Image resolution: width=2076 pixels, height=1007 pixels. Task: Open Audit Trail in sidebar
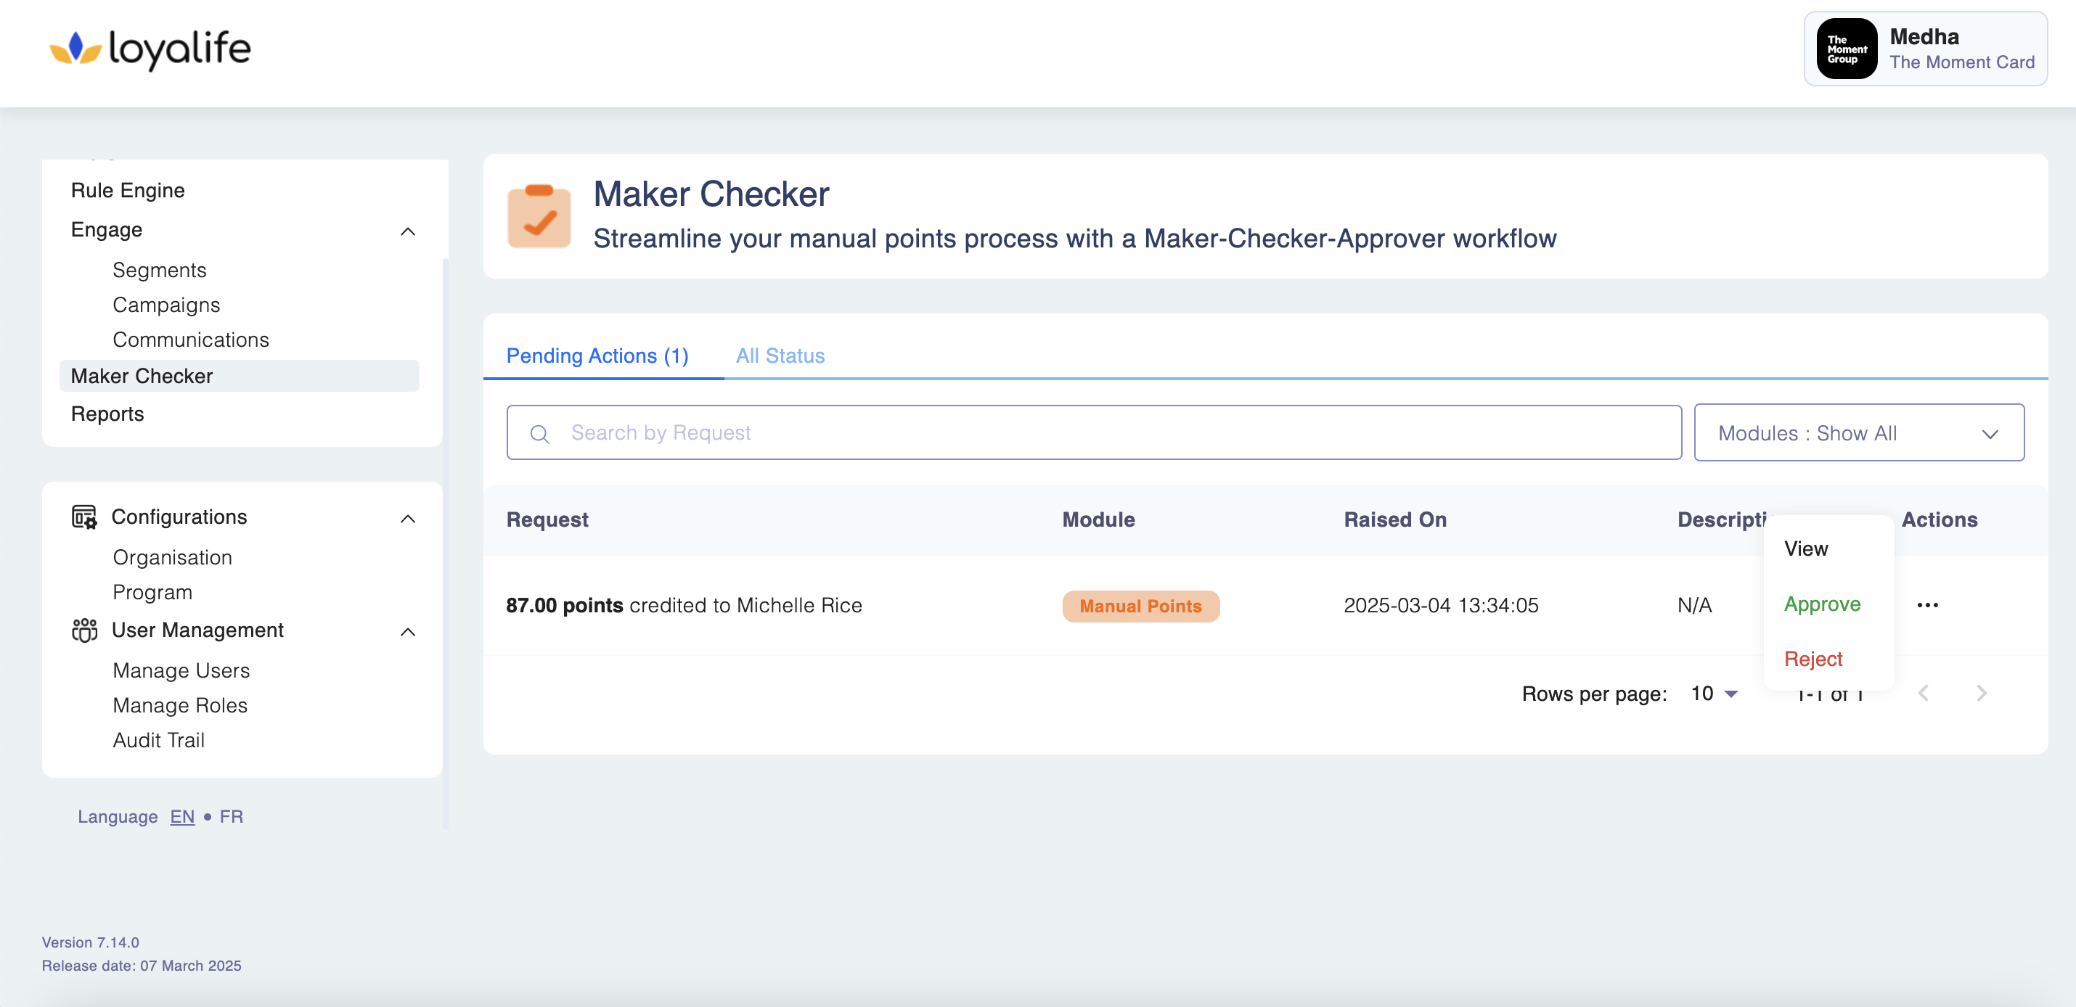point(158,739)
